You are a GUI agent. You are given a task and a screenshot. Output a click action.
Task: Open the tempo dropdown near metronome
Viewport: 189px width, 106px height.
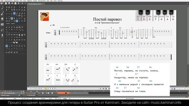pos(179,89)
